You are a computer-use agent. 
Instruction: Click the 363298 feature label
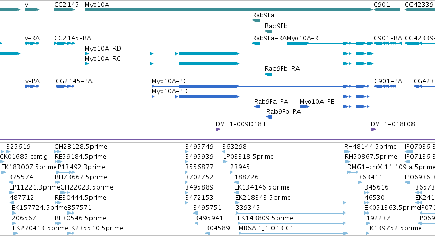(235, 147)
